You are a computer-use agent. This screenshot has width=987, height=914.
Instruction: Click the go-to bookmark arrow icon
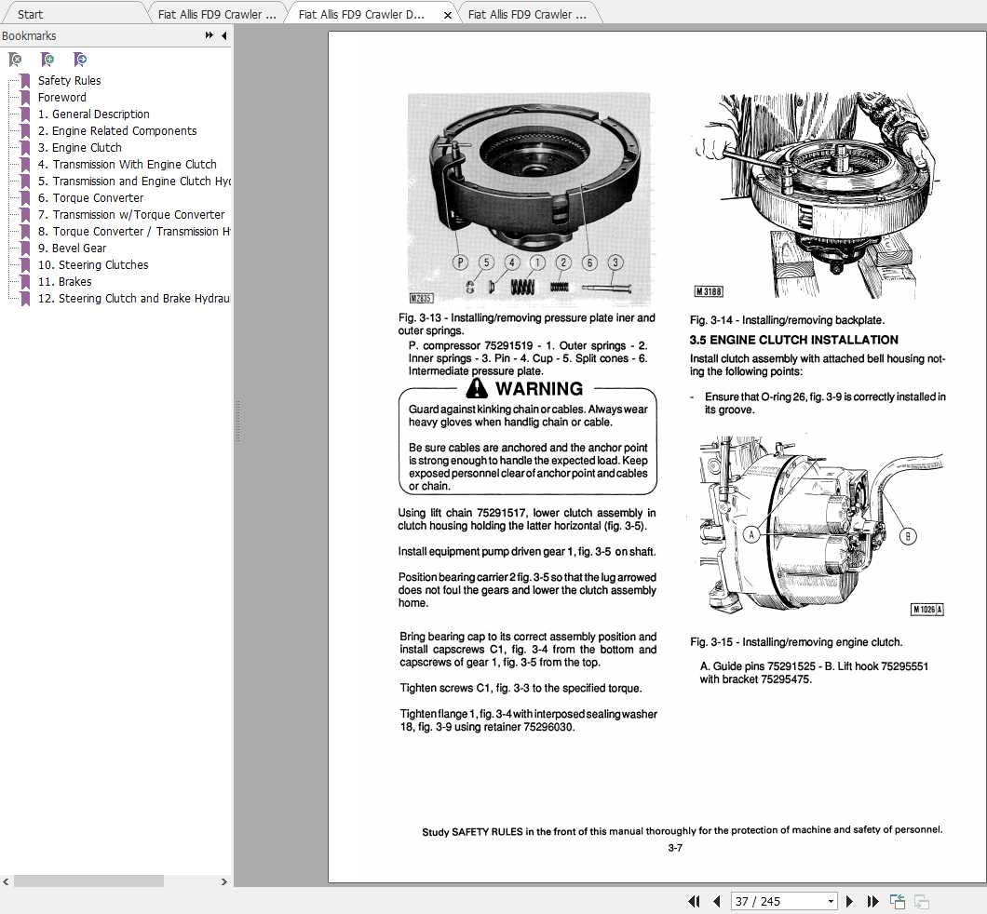[80, 60]
